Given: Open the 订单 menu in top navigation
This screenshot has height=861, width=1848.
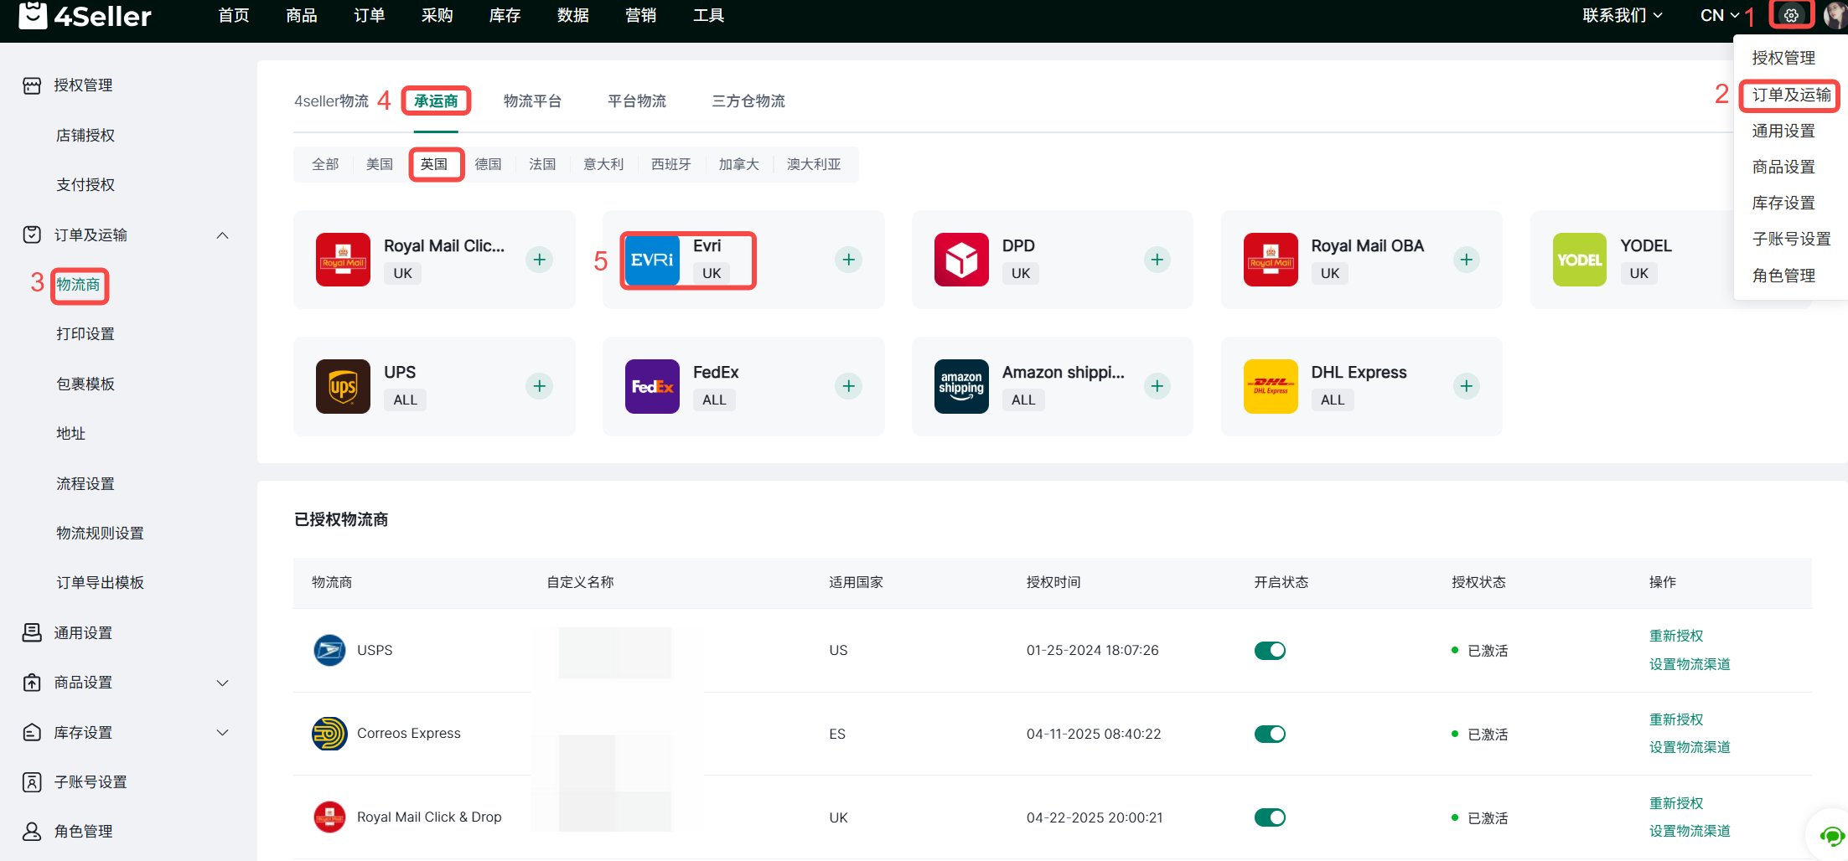Looking at the screenshot, I should click(x=369, y=15).
